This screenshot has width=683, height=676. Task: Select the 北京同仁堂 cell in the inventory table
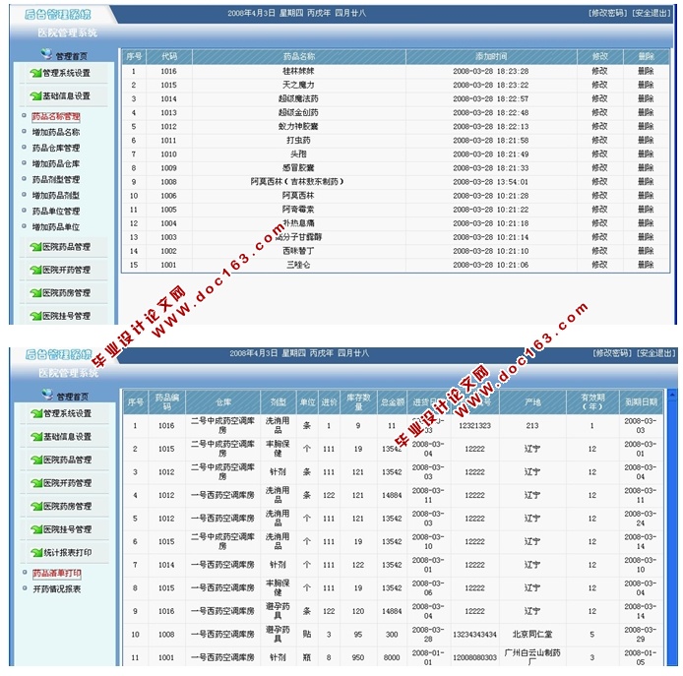coord(531,635)
